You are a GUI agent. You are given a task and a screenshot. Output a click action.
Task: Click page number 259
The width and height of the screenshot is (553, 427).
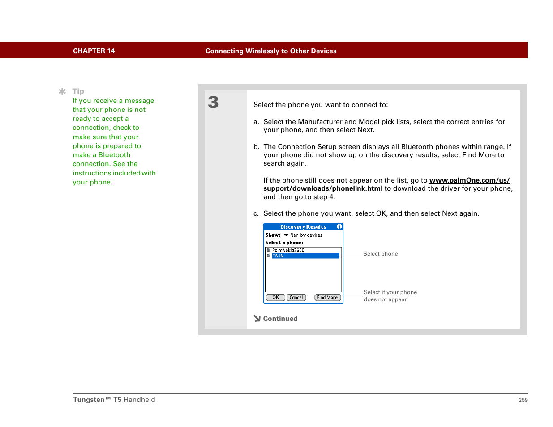[523, 400]
